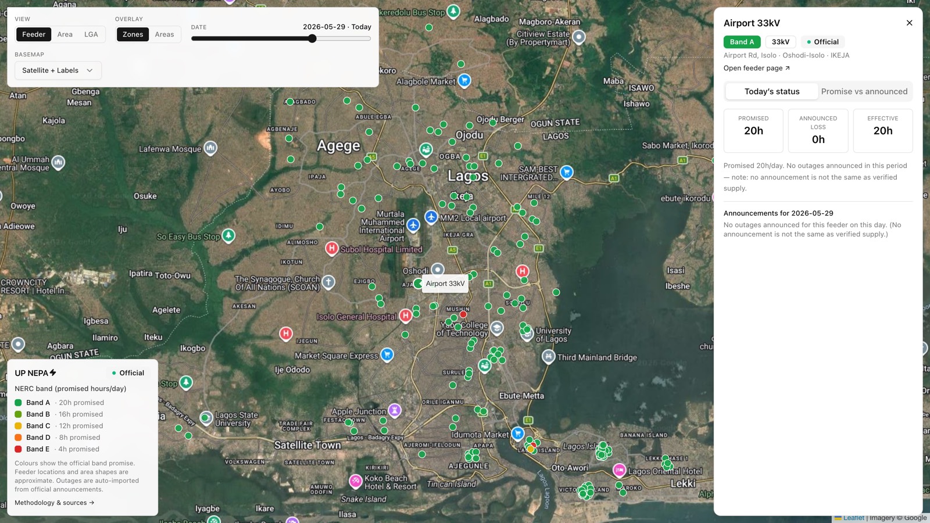Click the Murtala Muhammed Airport plane icon
The height and width of the screenshot is (523, 930).
tap(413, 224)
